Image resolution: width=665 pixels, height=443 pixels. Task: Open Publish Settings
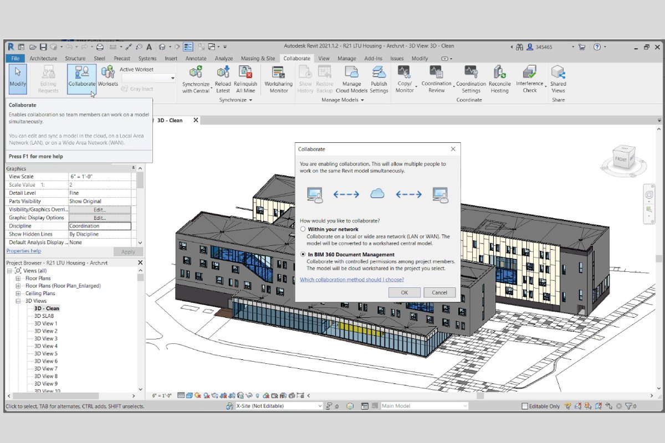(379, 73)
